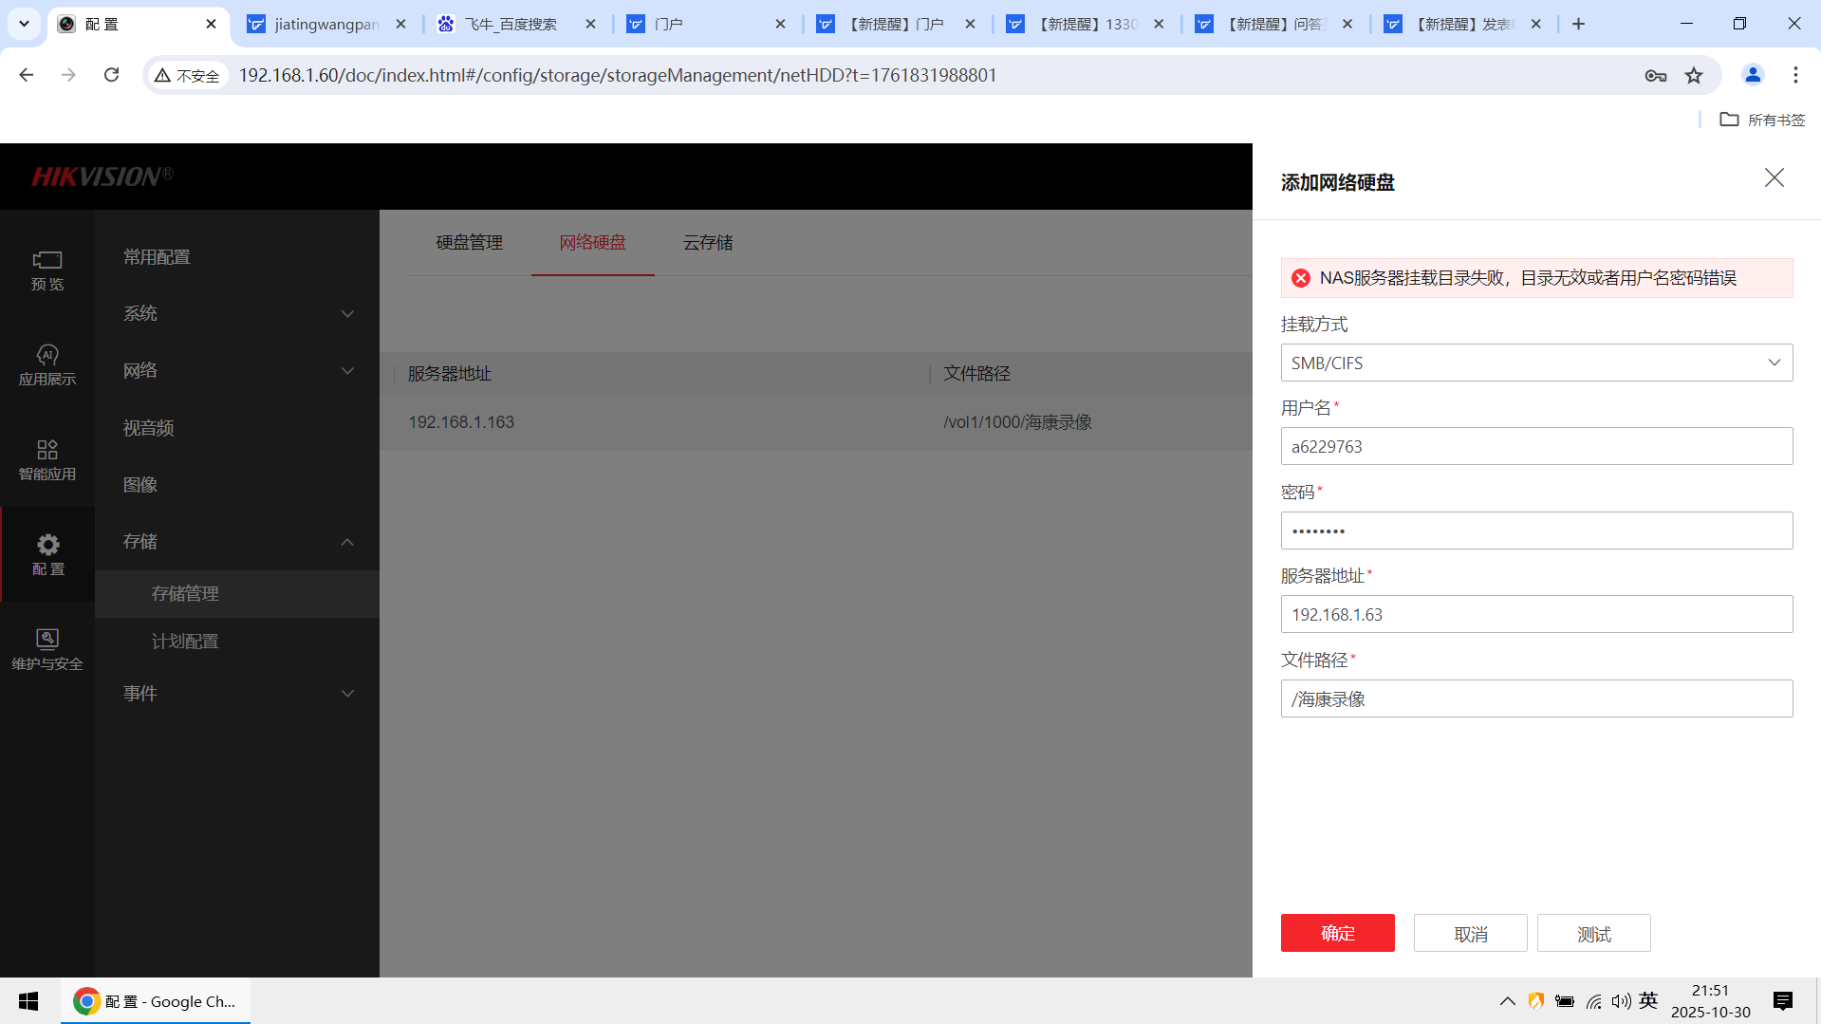Switch to the 硬盘管理 tab
Viewport: 1821px width, 1024px height.
469,242
